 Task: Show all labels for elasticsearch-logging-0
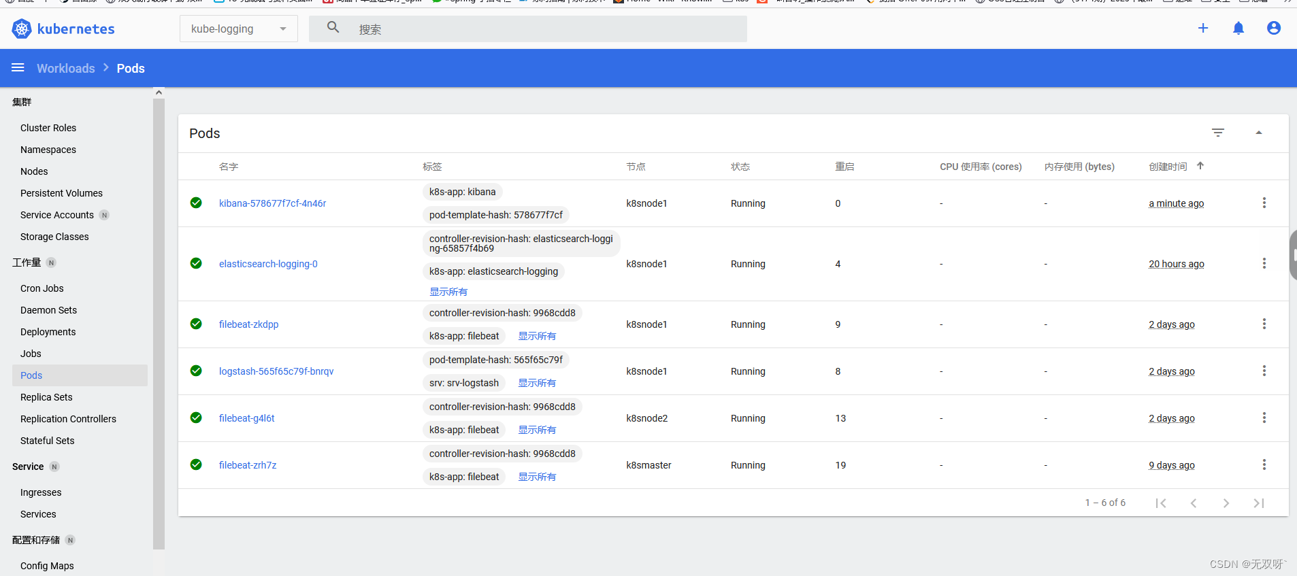point(448,292)
